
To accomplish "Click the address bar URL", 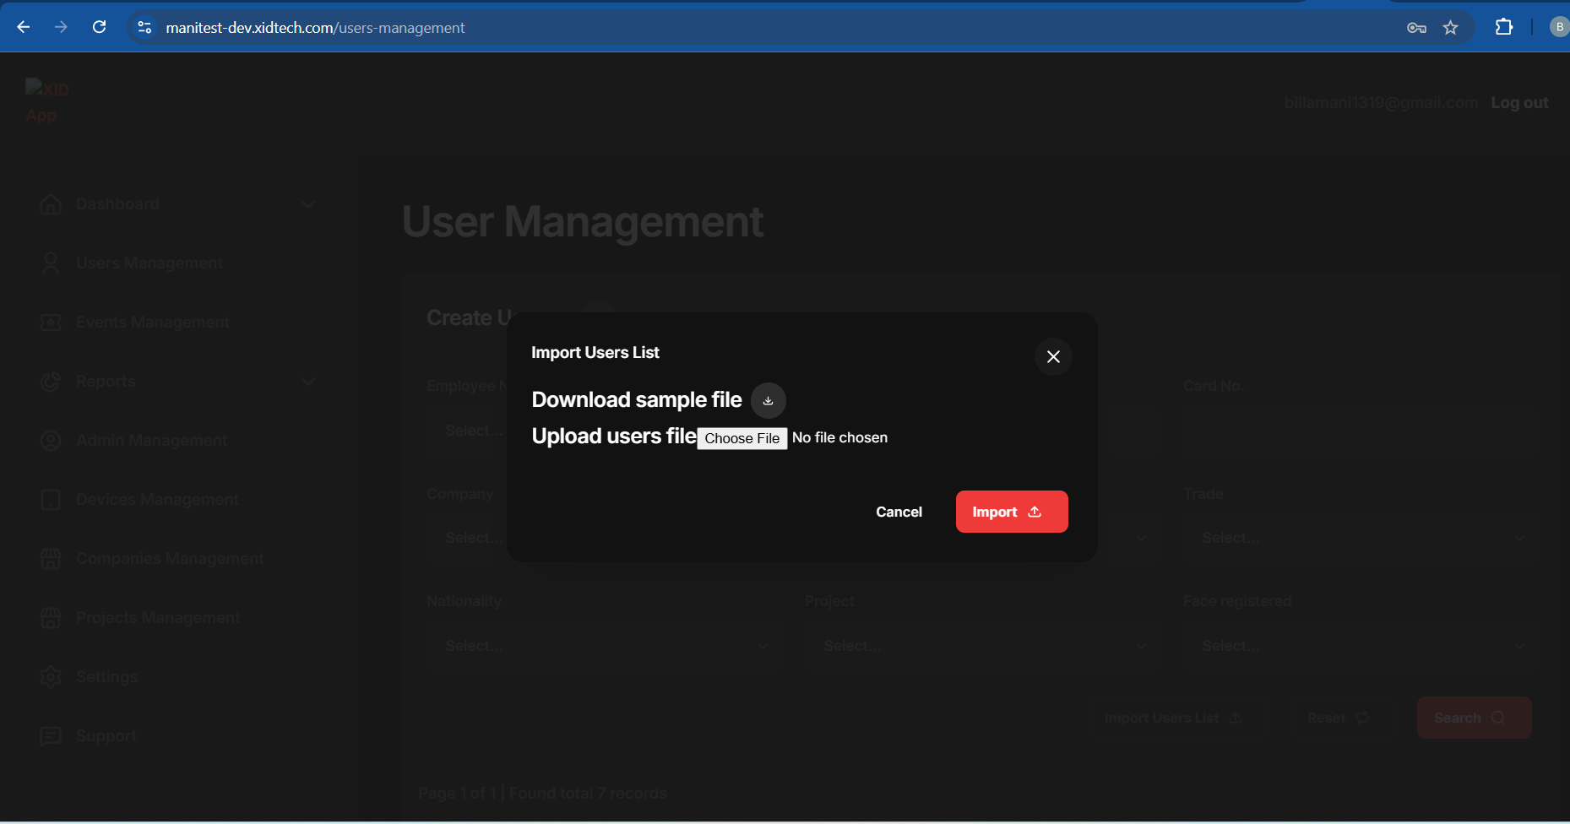I will tap(315, 28).
